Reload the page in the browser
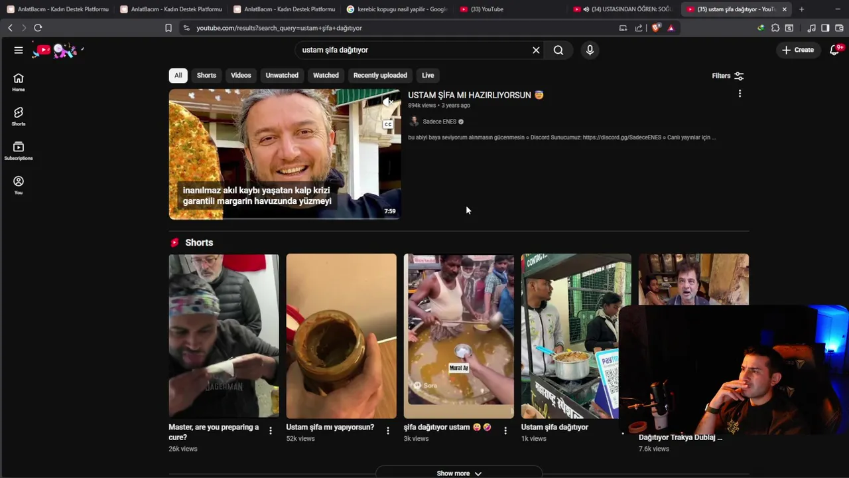The width and height of the screenshot is (849, 478). point(38,28)
